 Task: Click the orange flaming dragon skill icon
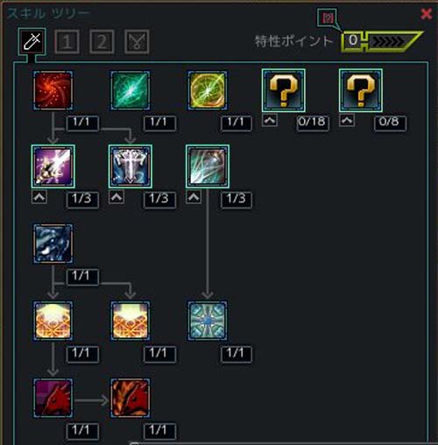pyautogui.click(x=131, y=399)
